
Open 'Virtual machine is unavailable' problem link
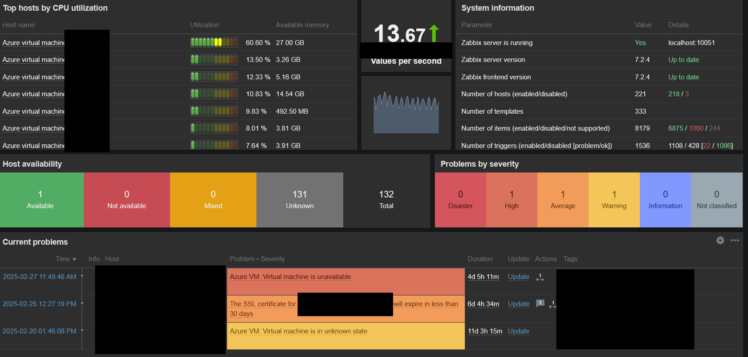[290, 277]
